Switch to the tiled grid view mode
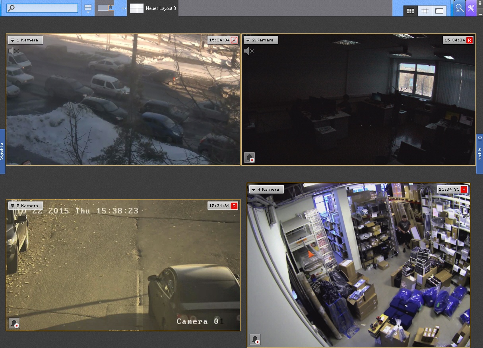This screenshot has width=483, height=348. coord(411,11)
